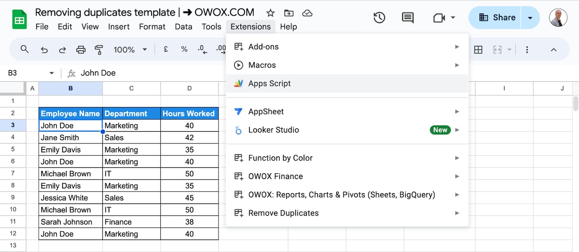Search the menus magnifier icon
Viewport: 579px width, 252px height.
(x=25, y=50)
